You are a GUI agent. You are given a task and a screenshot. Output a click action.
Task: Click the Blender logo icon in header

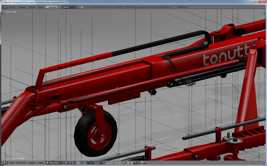(x=82, y=7)
